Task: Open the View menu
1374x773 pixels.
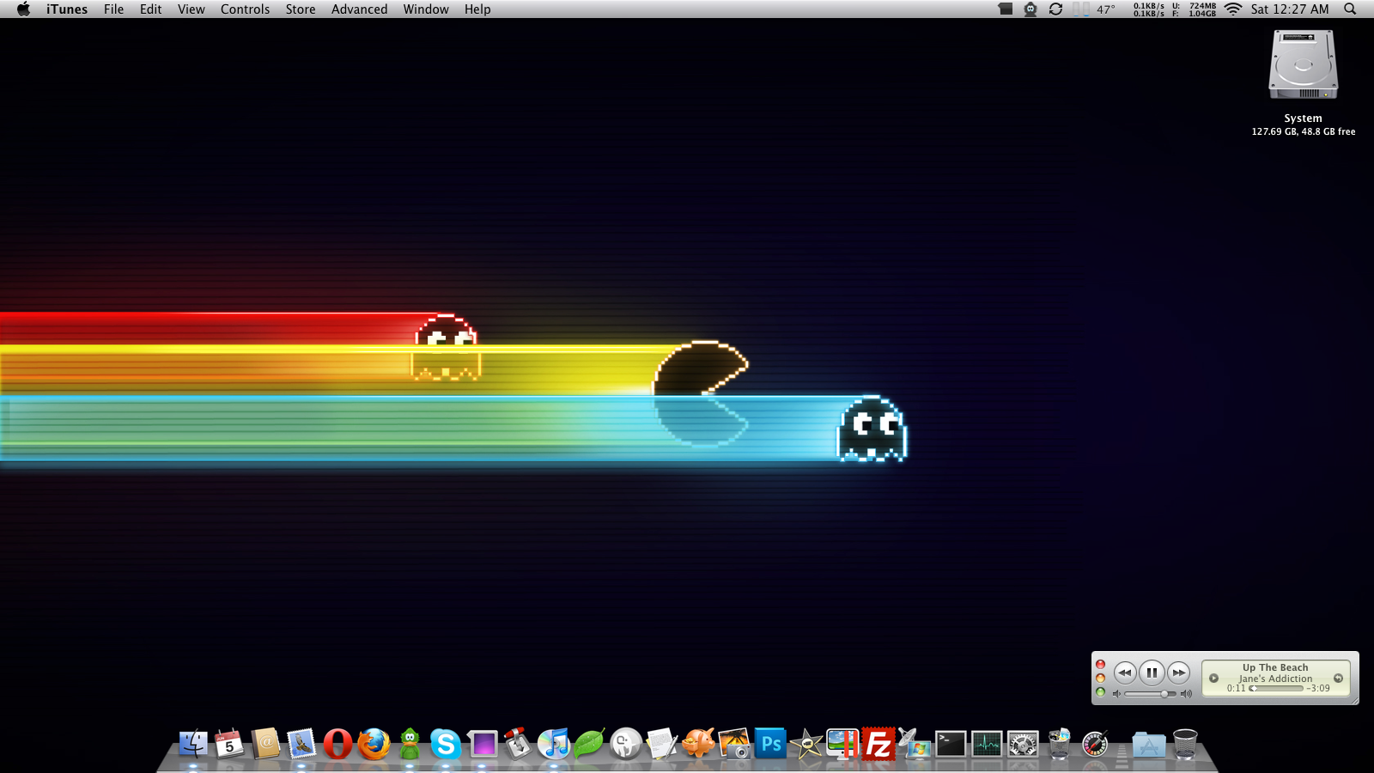Action: (x=192, y=9)
